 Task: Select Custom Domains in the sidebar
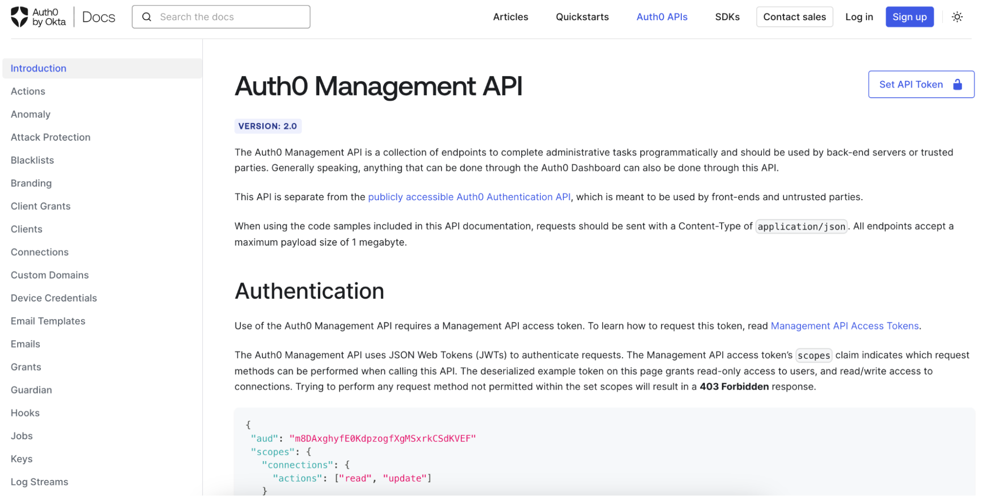tap(49, 275)
